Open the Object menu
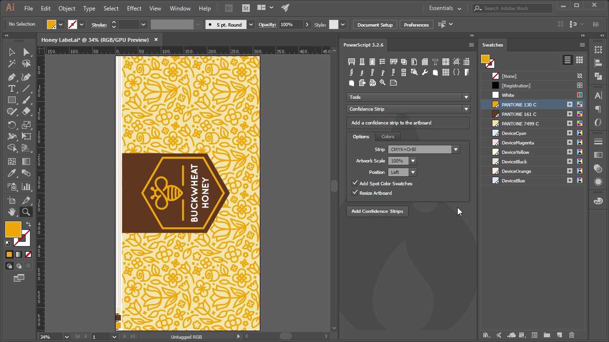609x342 pixels. click(x=67, y=9)
